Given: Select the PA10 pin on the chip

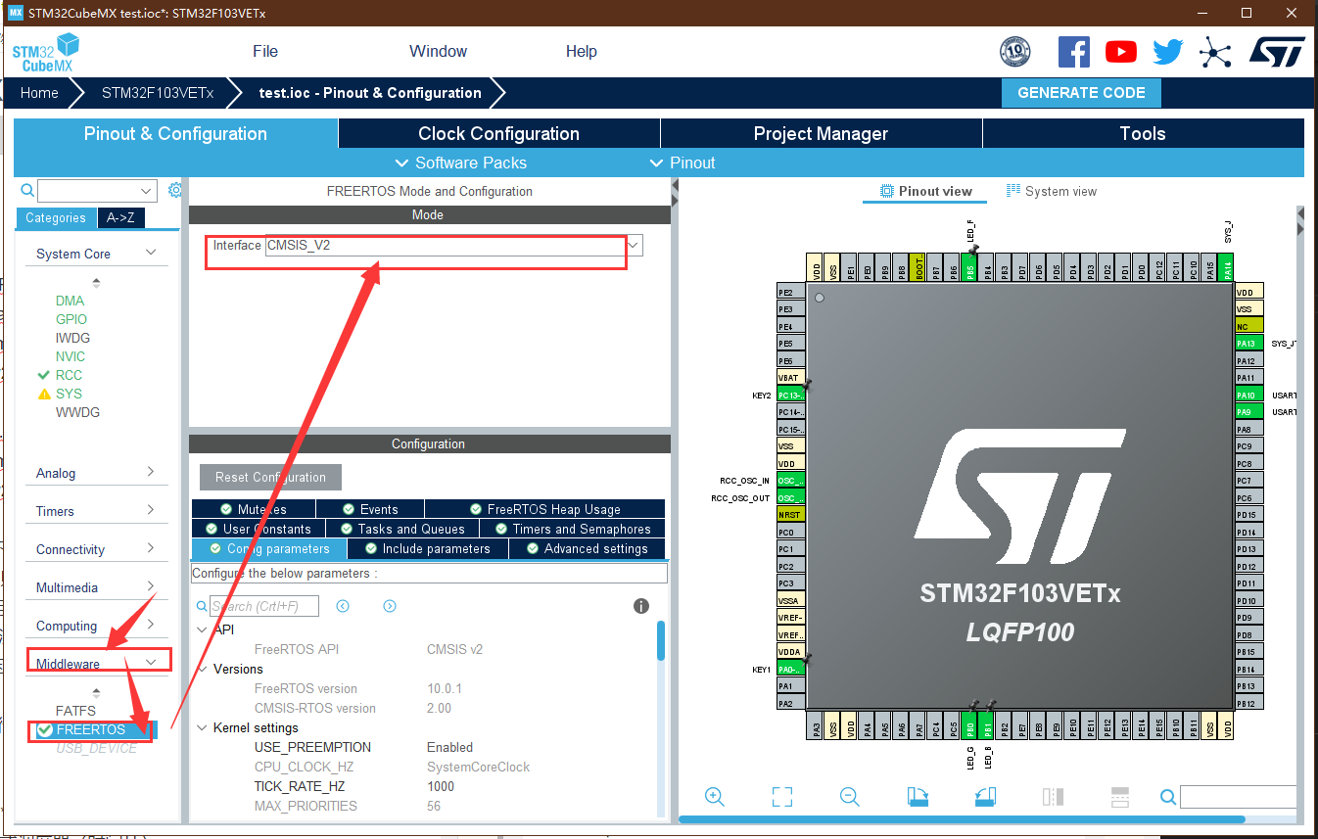Looking at the screenshot, I should 1248,396.
